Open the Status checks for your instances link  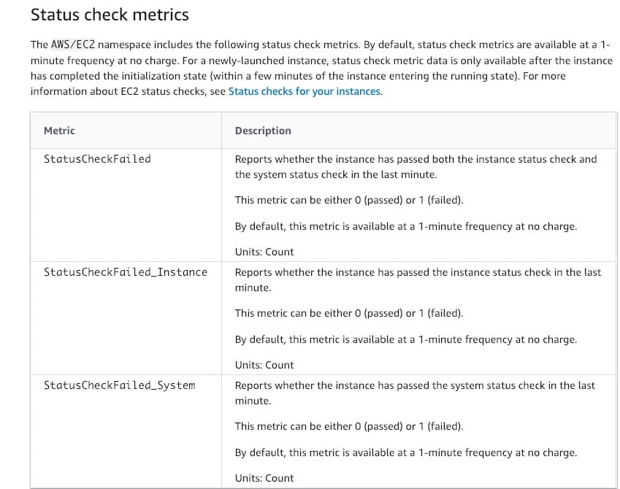pyautogui.click(x=305, y=92)
